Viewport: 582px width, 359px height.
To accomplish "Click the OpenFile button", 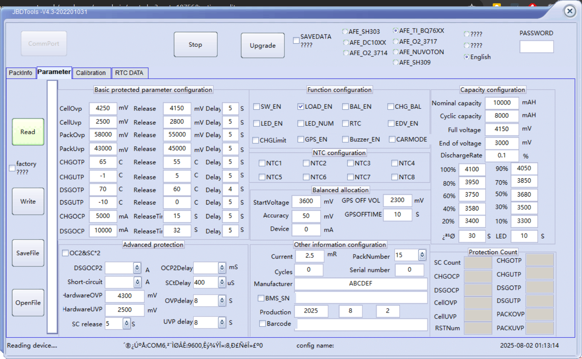I will point(28,303).
